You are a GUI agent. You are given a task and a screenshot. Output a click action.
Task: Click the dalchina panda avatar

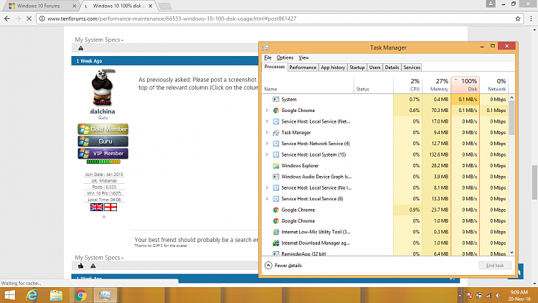(103, 88)
